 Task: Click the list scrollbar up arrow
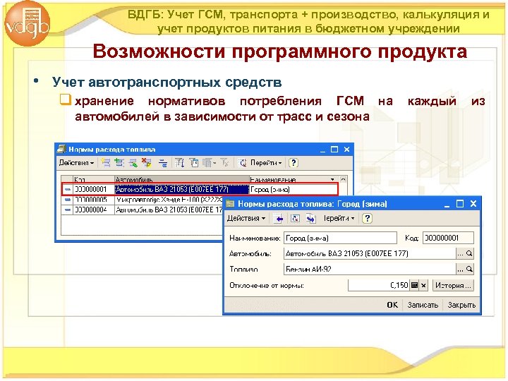point(343,179)
